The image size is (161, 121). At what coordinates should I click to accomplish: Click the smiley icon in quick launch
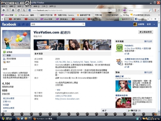tap(26, 119)
